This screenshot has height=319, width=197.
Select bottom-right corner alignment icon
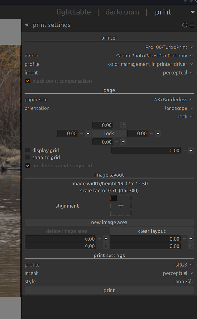tap(129, 213)
